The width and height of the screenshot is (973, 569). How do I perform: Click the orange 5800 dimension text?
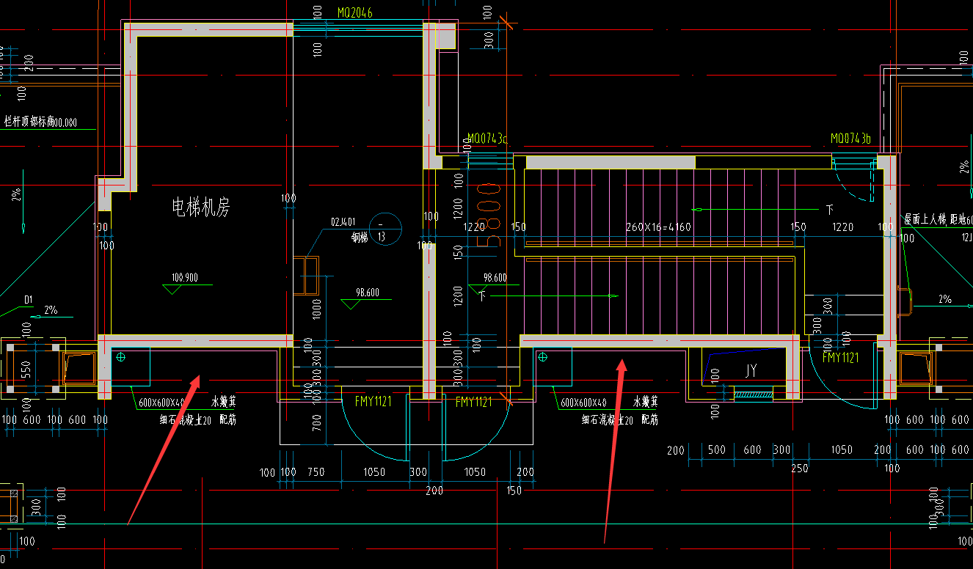(489, 214)
